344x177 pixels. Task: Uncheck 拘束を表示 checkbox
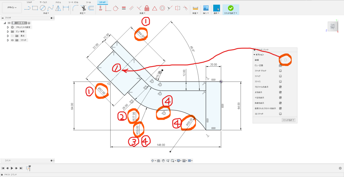[x=280, y=103]
